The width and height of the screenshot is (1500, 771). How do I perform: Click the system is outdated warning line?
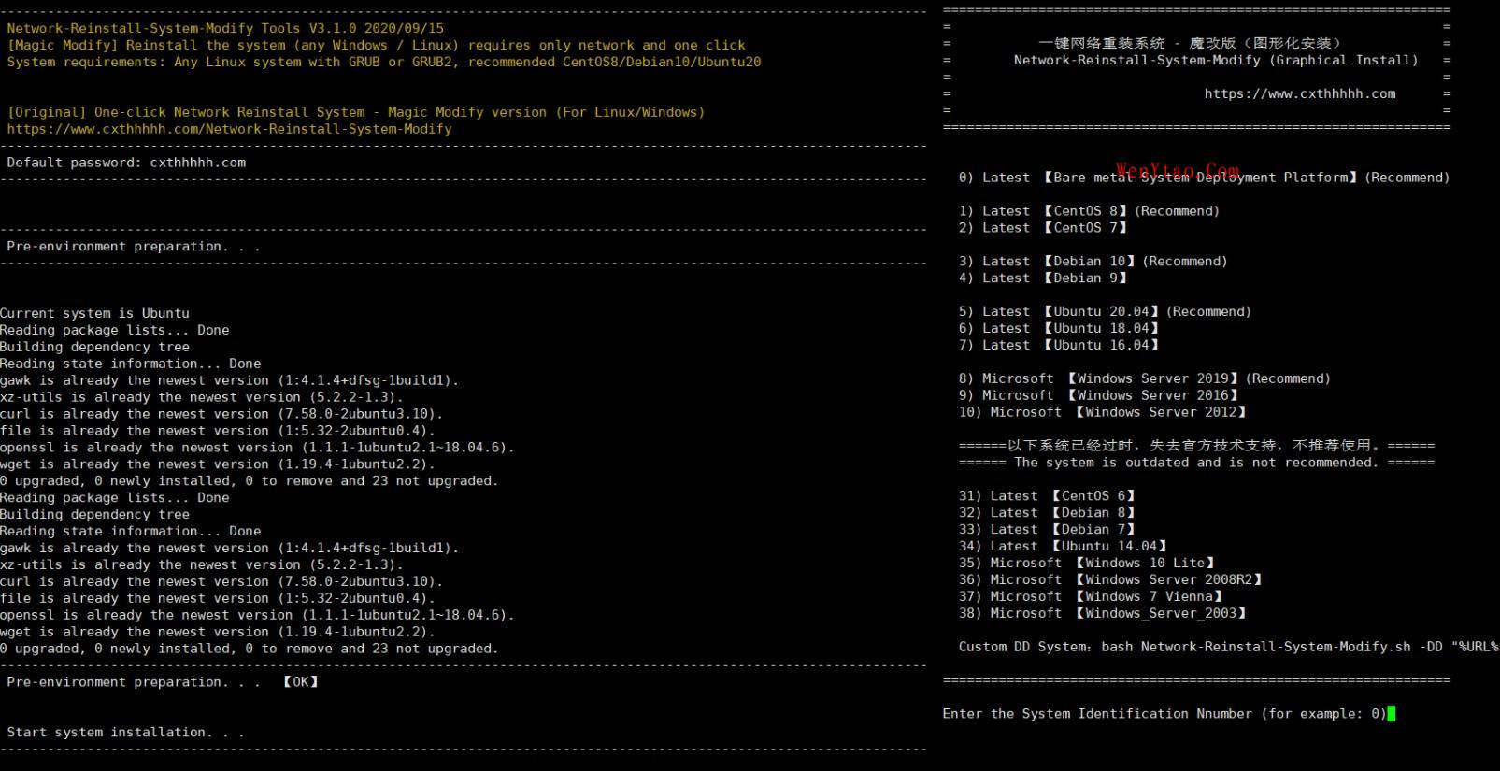click(x=1196, y=463)
